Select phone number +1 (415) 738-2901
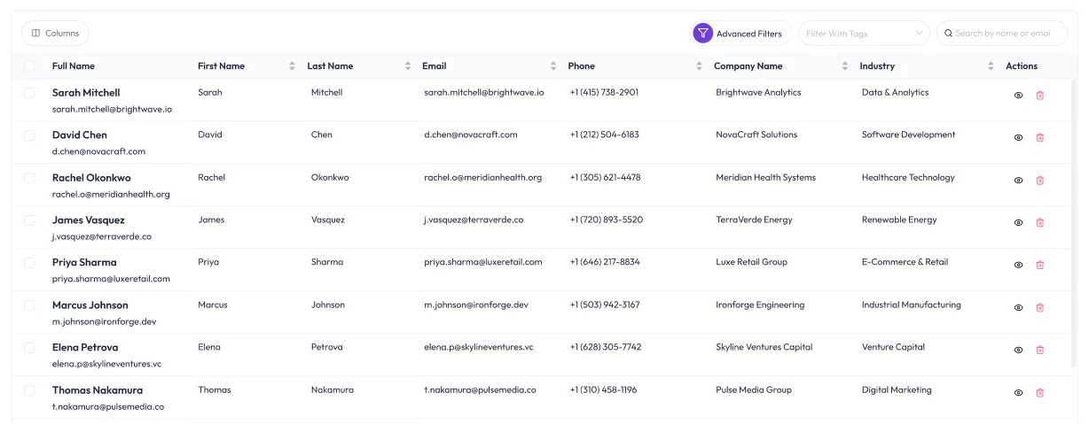This screenshot has width=1089, height=424. tap(604, 93)
